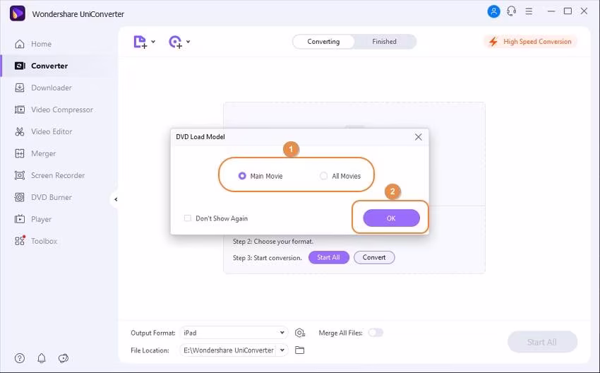Click the Screen Recorder icon
Image resolution: width=600 pixels, height=373 pixels.
20,175
